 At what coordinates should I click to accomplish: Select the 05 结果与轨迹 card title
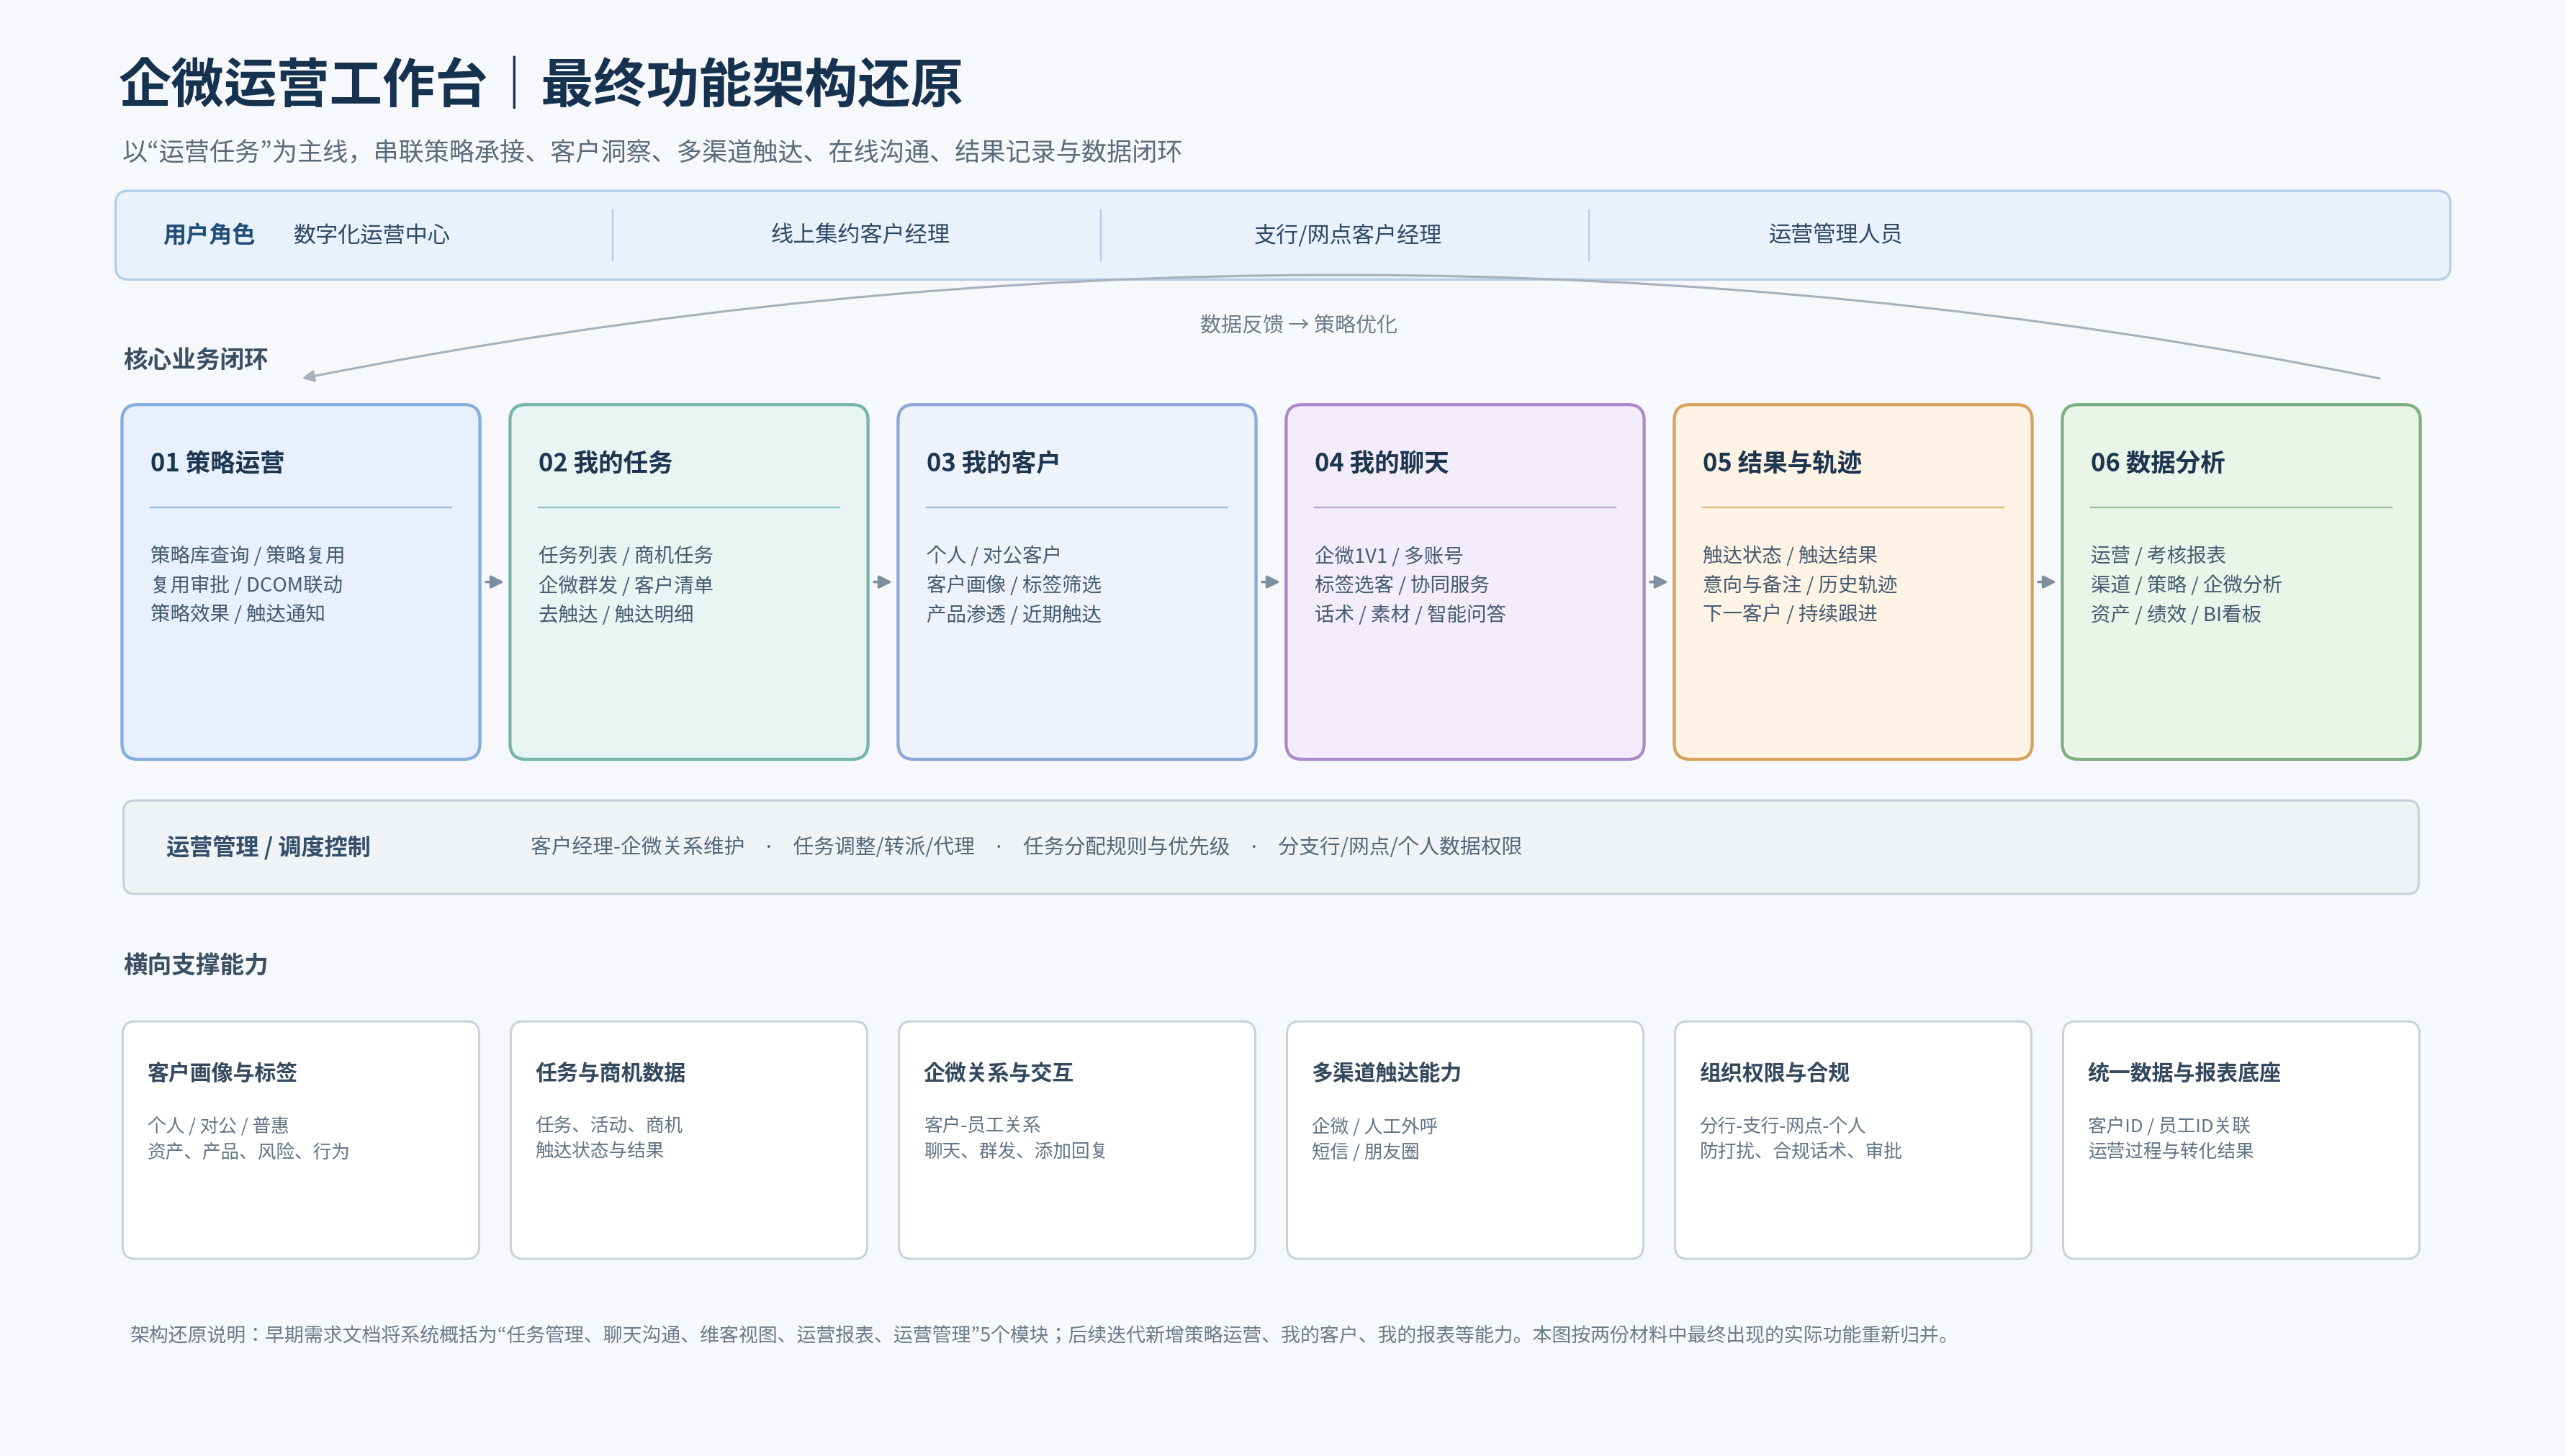(1782, 462)
